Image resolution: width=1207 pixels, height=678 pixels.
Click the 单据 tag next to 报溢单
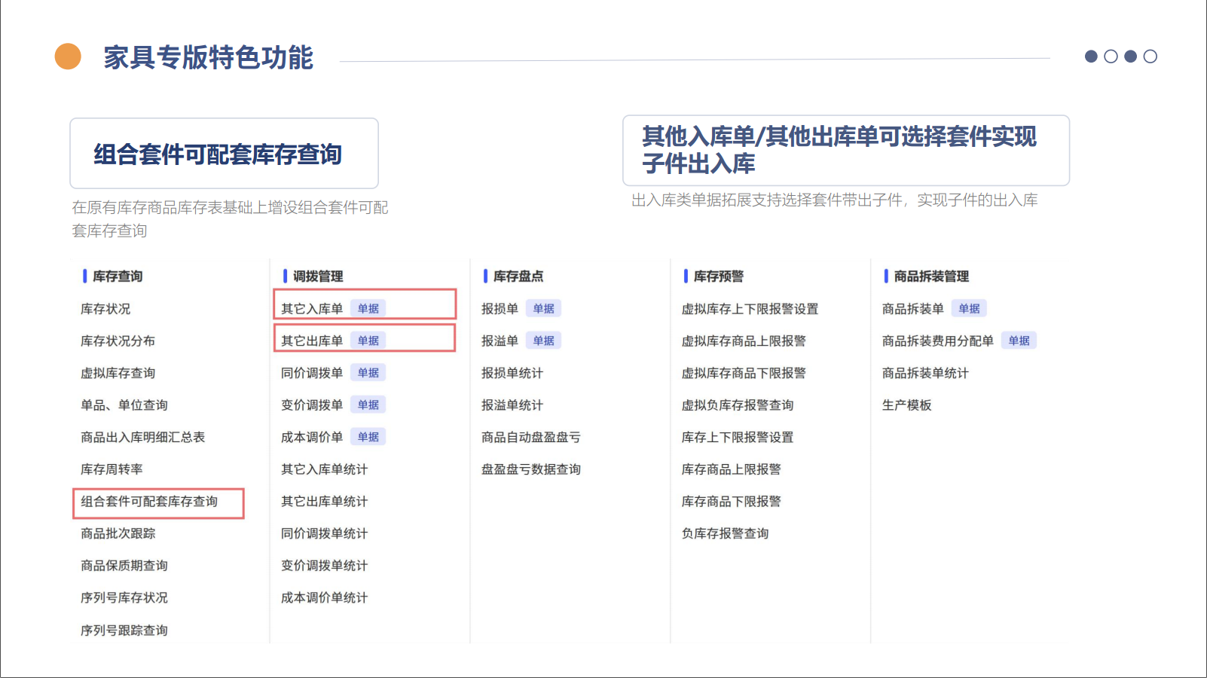point(543,341)
